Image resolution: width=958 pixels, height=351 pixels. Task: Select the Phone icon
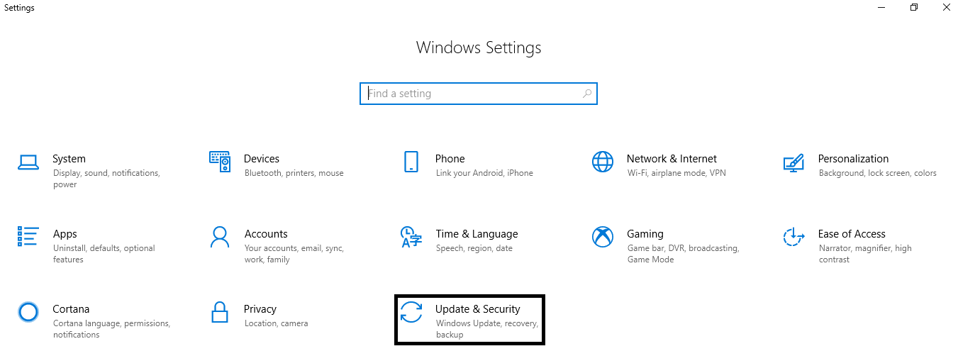pyautogui.click(x=411, y=162)
